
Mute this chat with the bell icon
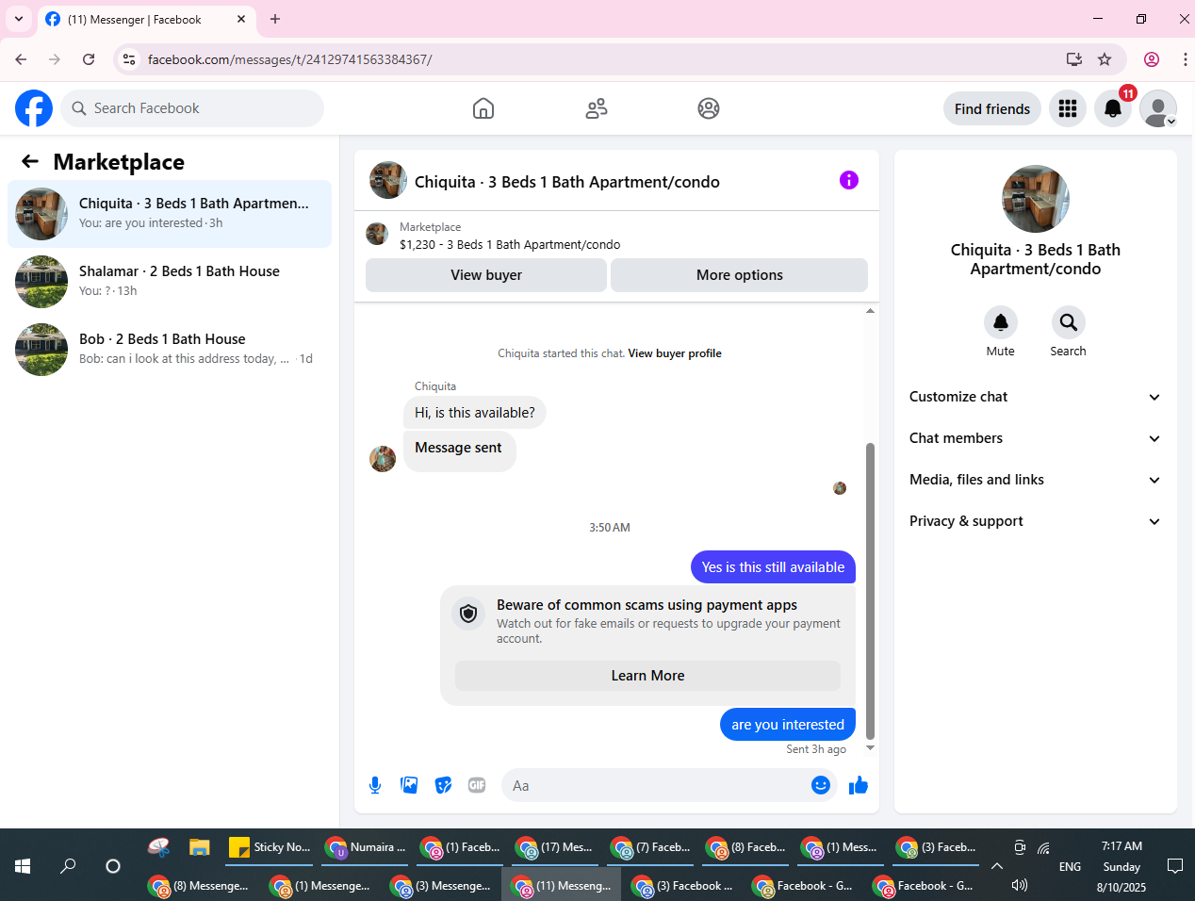coord(1001,322)
